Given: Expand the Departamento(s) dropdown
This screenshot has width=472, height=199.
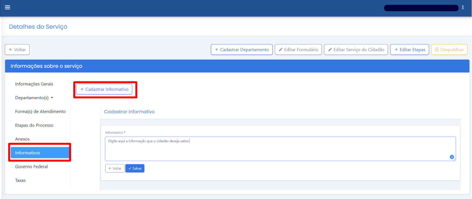Looking at the screenshot, I should (x=34, y=98).
